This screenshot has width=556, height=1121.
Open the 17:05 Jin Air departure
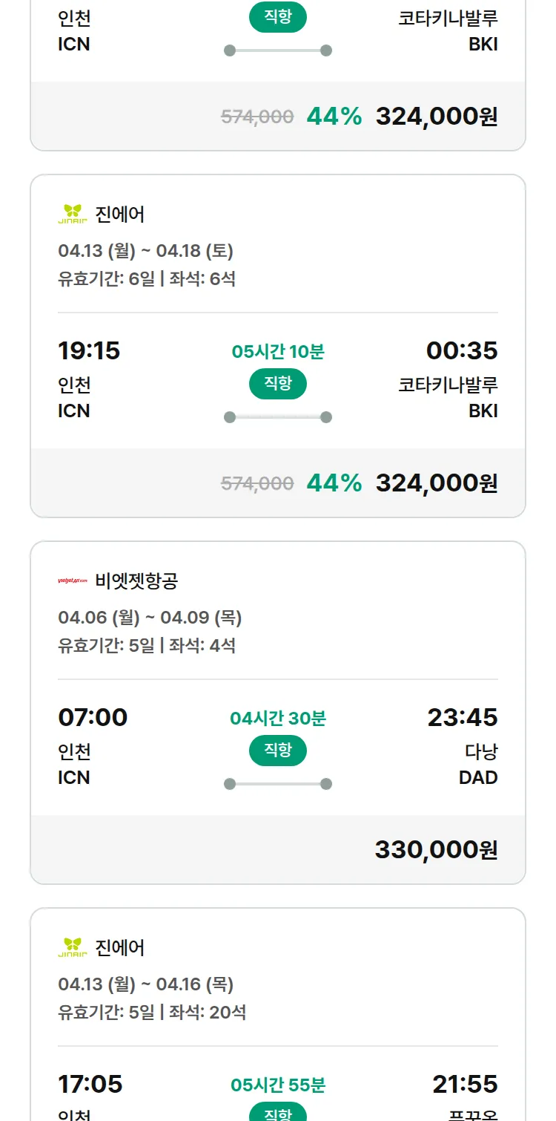pyautogui.click(x=90, y=1084)
